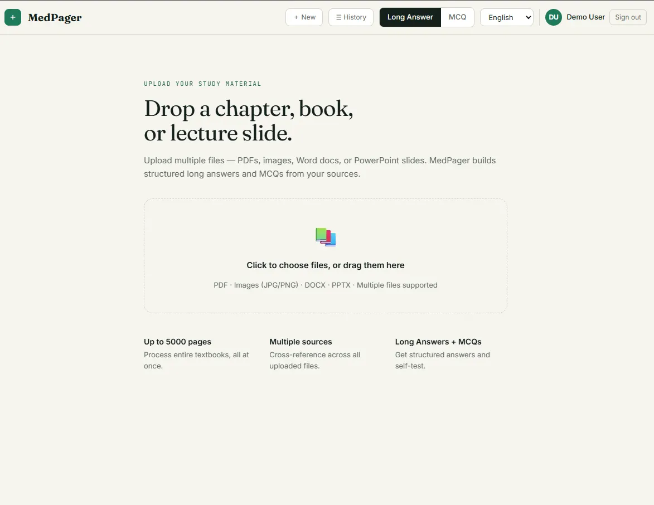This screenshot has height=505, width=654.
Task: Sign out of the account
Action: (x=628, y=17)
